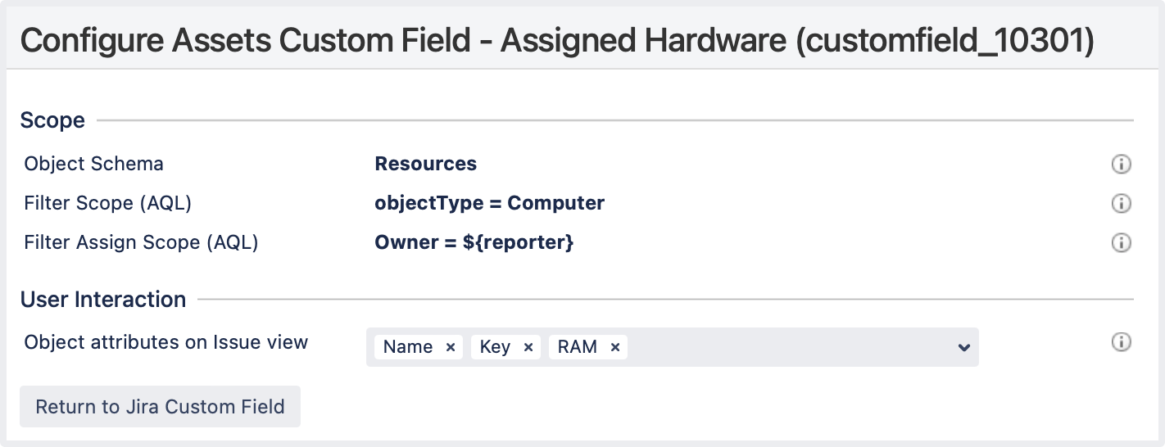Click Object attributes on Issue view label
This screenshot has width=1165, height=447.
(x=165, y=342)
